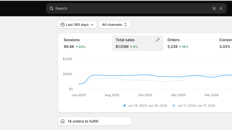Click the pencil edit icon on Total sales
The width and height of the screenshot is (232, 130).
coord(158,40)
